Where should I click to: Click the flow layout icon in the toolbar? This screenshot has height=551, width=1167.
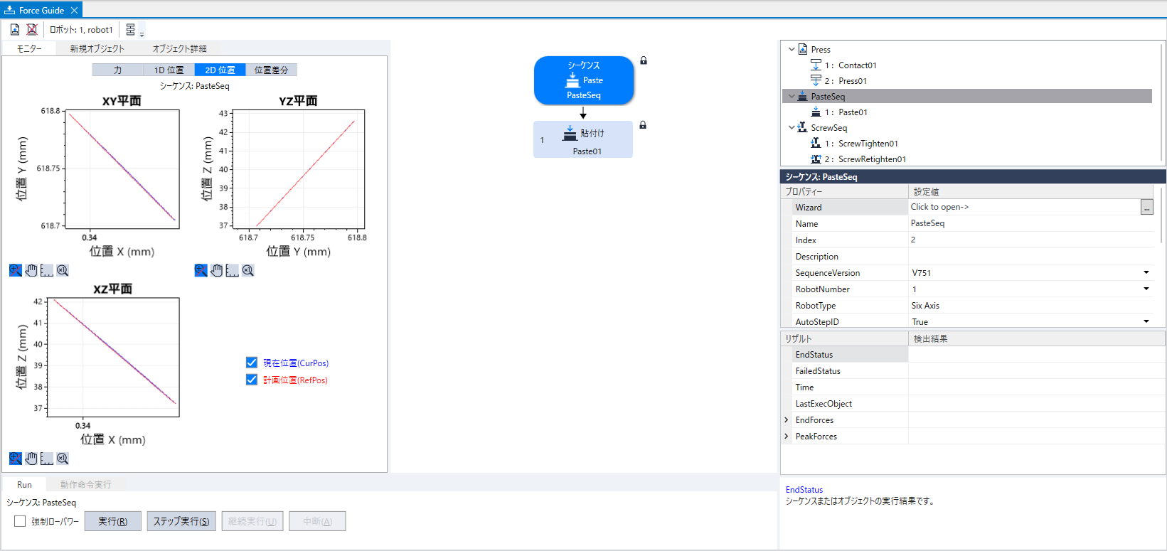131,29
